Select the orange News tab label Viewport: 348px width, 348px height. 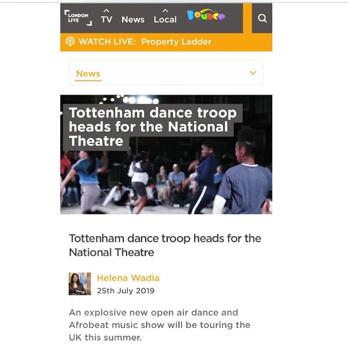[x=88, y=74]
